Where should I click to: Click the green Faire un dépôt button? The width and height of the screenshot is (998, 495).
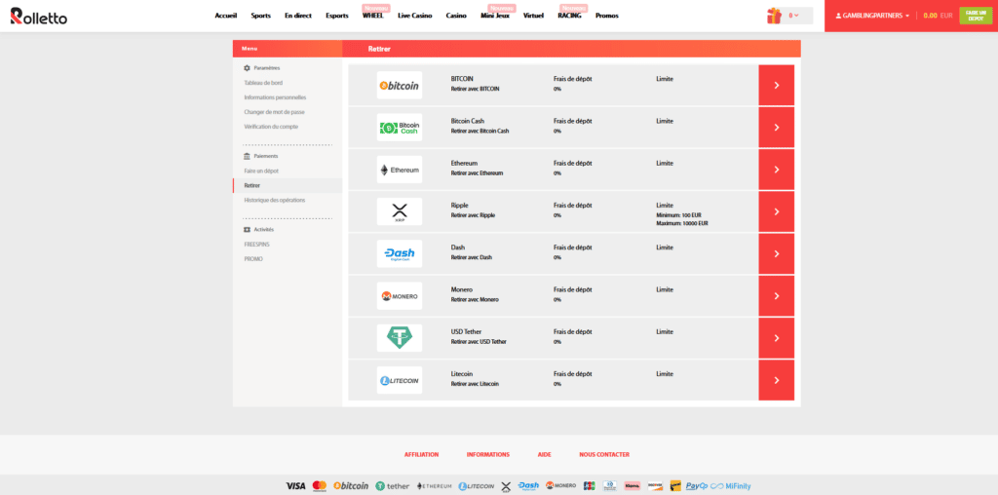click(x=976, y=16)
